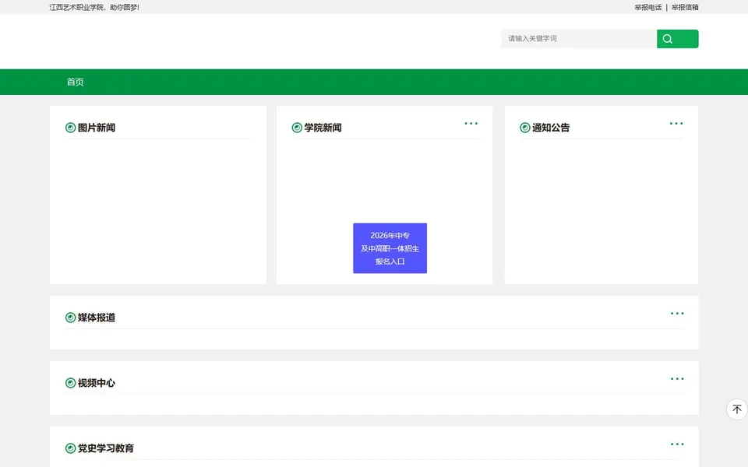This screenshot has width=748, height=467.
Task: Click the 视频中心 section heading
Action: pyautogui.click(x=97, y=383)
